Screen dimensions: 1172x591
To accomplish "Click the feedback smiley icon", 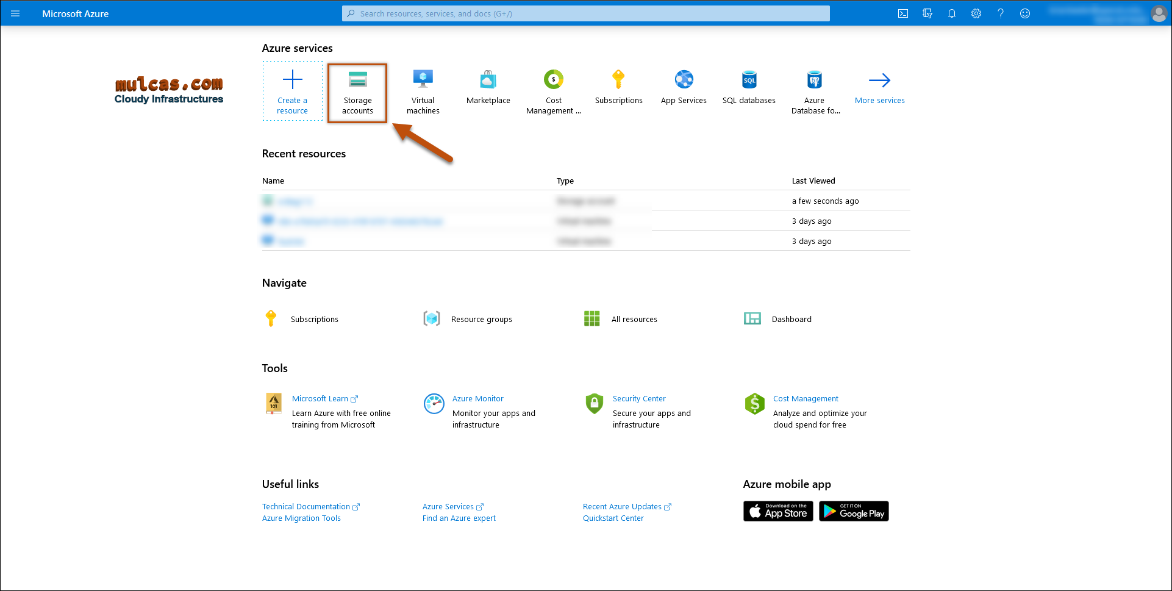I will [x=1025, y=13].
